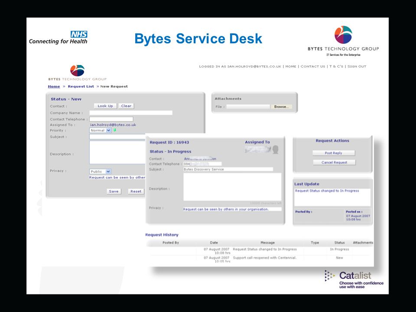The image size is (416, 312).
Task: Click Sign Out in top navigation
Action: (357, 66)
